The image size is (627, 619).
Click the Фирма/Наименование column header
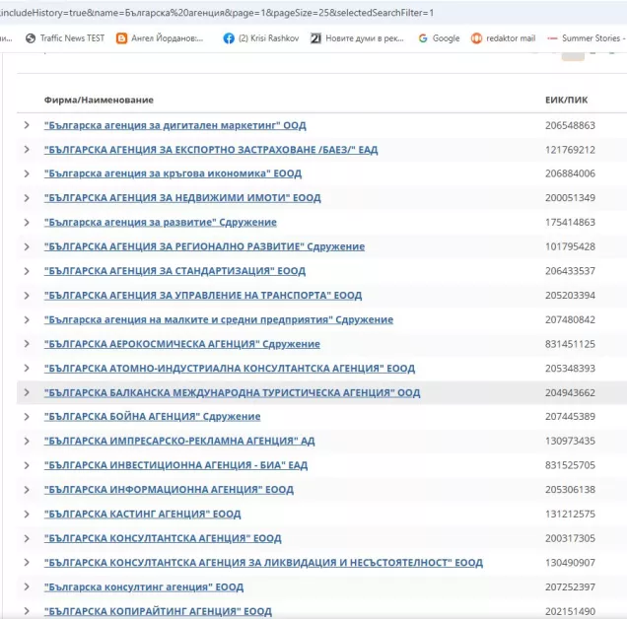[99, 100]
